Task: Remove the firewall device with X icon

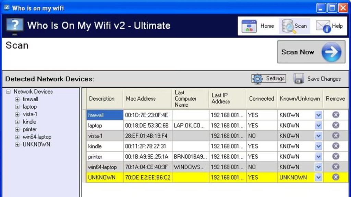Action: (336, 115)
